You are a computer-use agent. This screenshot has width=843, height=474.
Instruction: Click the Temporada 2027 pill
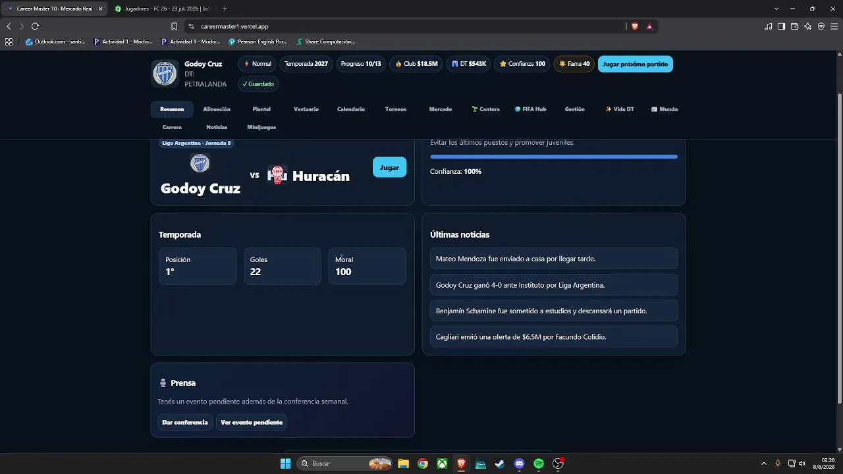[306, 64]
